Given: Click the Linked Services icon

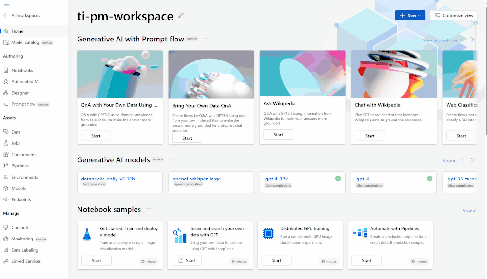Looking at the screenshot, I should [6, 261].
